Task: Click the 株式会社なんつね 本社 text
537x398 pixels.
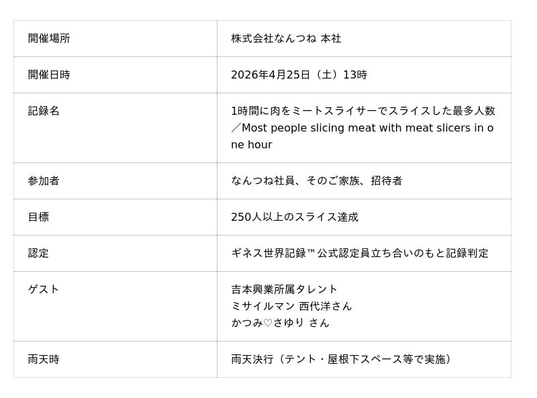Action: [x=286, y=39]
